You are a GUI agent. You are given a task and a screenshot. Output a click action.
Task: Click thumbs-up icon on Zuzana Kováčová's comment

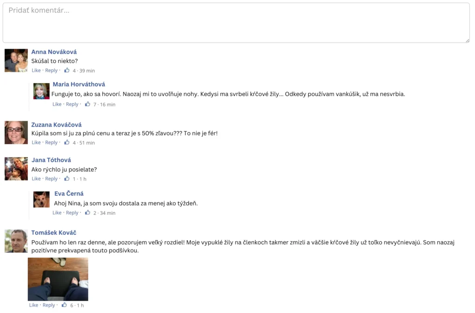pos(67,142)
